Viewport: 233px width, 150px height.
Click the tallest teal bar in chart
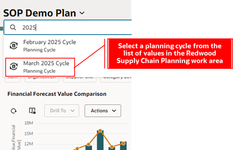pyautogui.click(x=100, y=140)
